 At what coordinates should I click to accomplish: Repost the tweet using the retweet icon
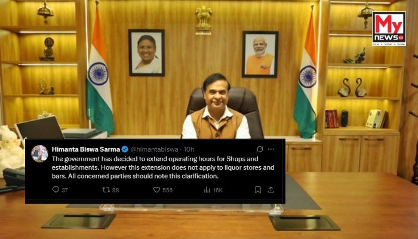tap(106, 189)
